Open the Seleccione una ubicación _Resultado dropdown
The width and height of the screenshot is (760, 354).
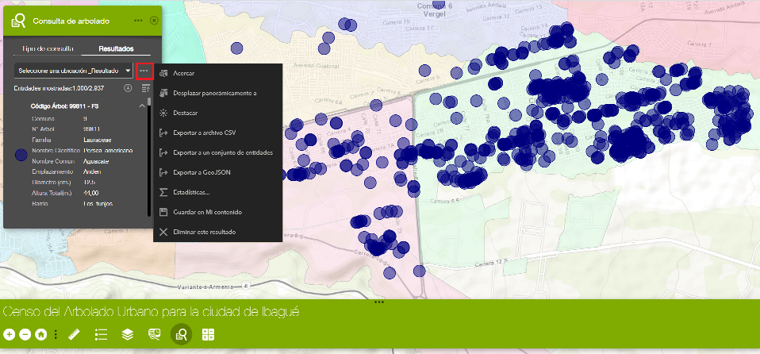point(73,71)
